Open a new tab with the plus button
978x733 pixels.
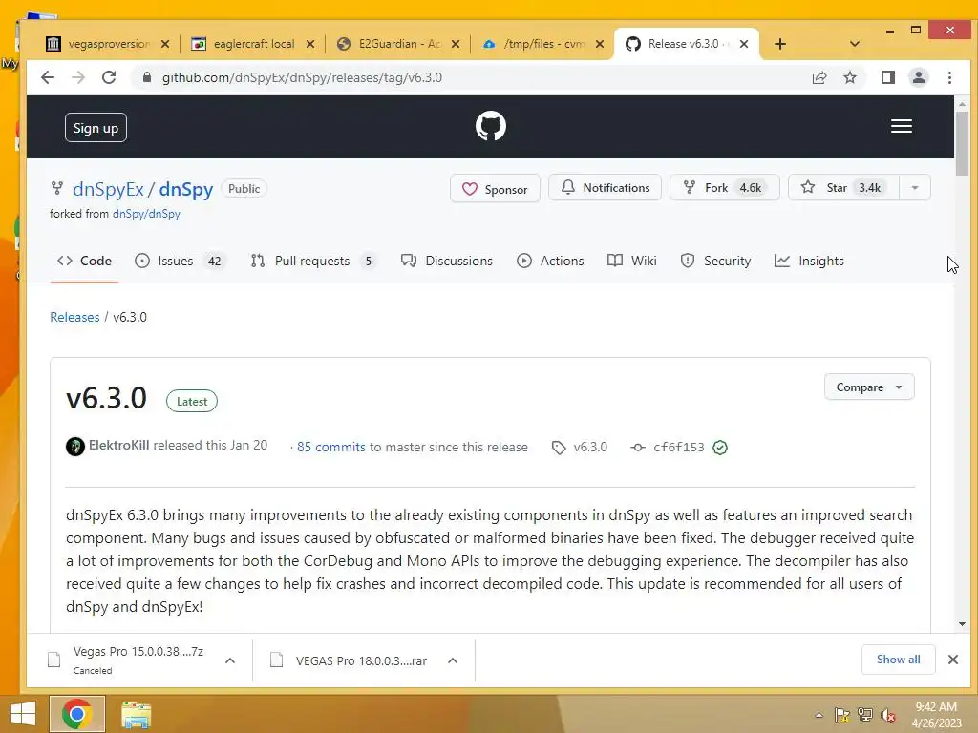pos(779,44)
